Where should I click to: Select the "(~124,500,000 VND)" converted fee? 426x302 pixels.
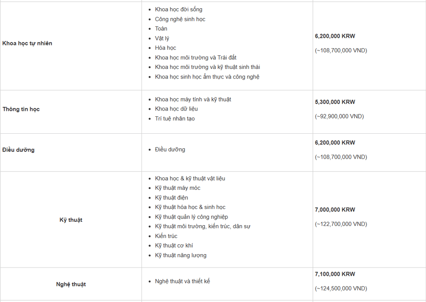[341, 288]
